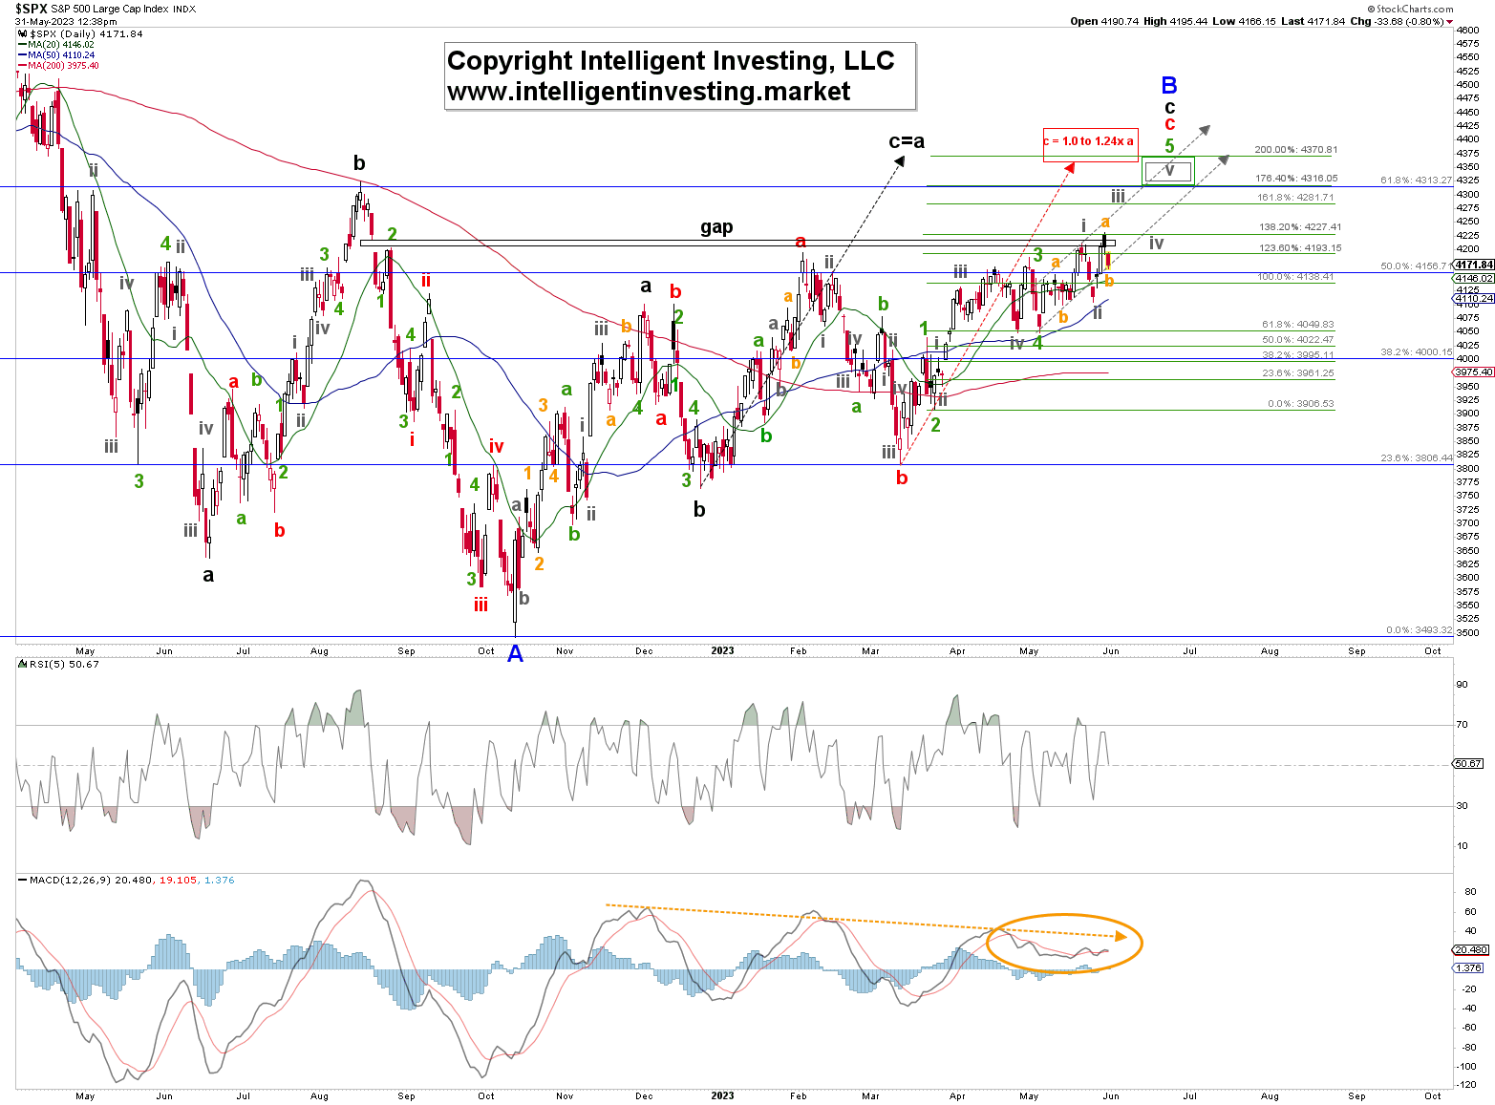
Task: Select the Low 4166.15 value in header
Action: pos(1244,21)
